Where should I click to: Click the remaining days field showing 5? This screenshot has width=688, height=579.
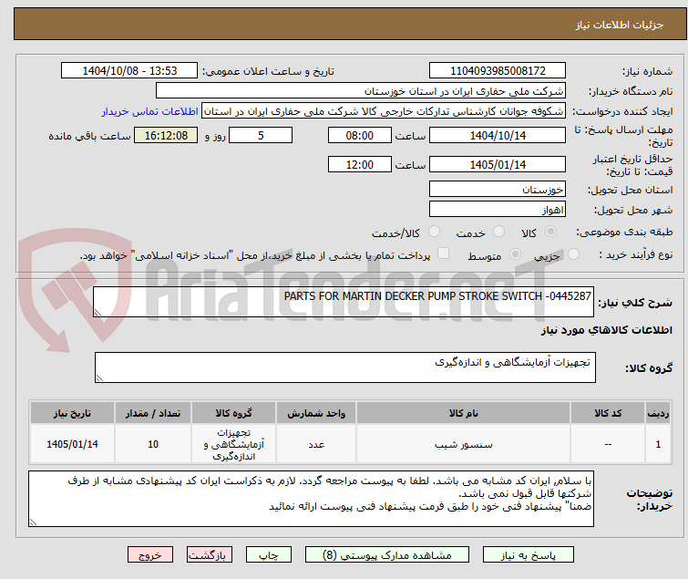[261, 135]
